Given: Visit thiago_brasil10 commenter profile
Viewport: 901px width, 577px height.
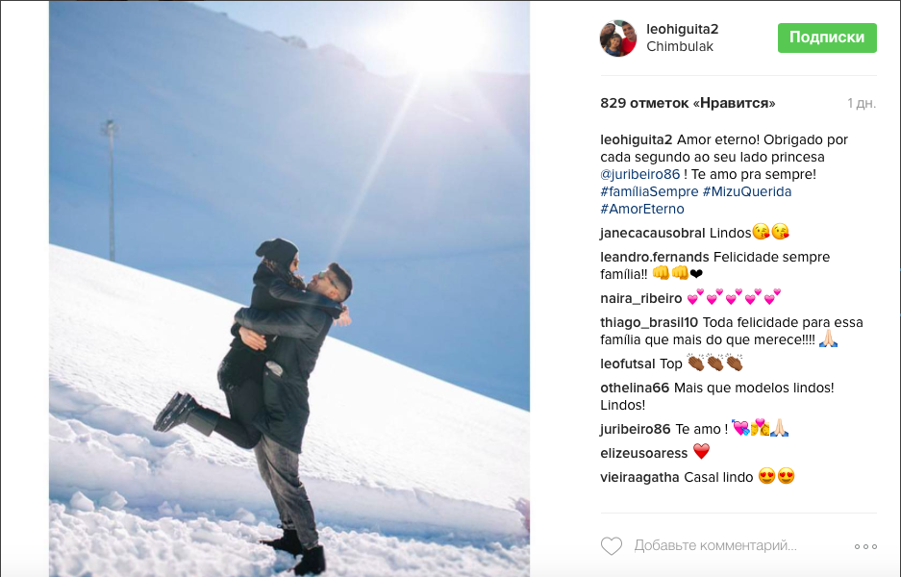Looking at the screenshot, I should click(649, 322).
